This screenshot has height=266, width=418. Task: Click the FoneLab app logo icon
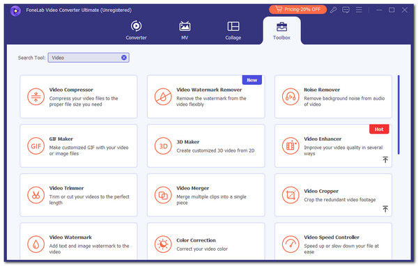coord(15,11)
